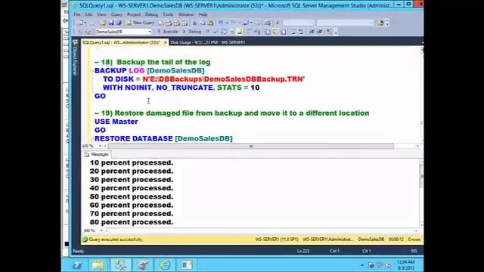Open the Messages pane zoom dropdown
Viewport: 484px width, 272px height.
point(101,230)
